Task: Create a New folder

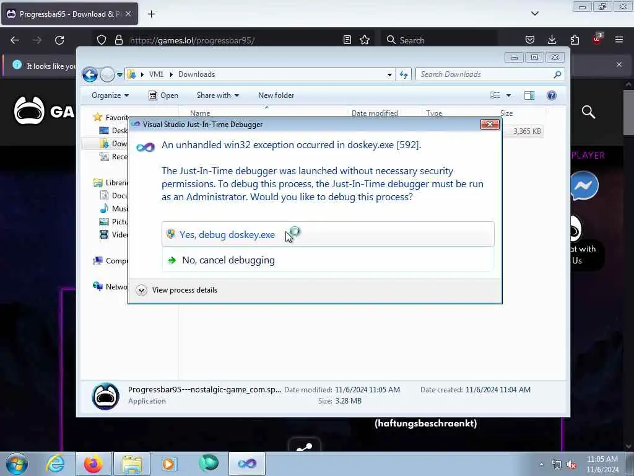Action: tap(276, 95)
